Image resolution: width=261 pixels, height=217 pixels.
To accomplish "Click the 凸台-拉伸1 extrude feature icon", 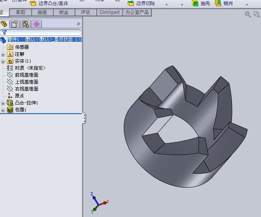I will (x=10, y=103).
